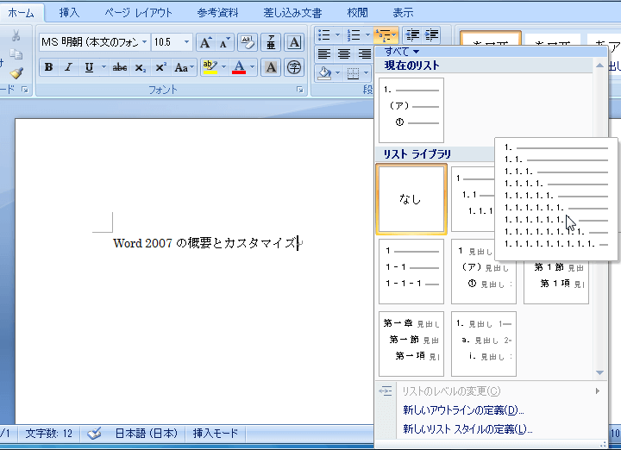The image size is (621, 450).
Task: Click the character border icon
Action: click(294, 42)
